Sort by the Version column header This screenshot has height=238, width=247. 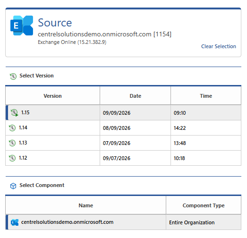pyautogui.click(x=52, y=96)
